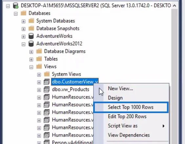Expand the dbo.vw_Products view node
The width and height of the screenshot is (185, 144).
pyautogui.click(x=39, y=90)
